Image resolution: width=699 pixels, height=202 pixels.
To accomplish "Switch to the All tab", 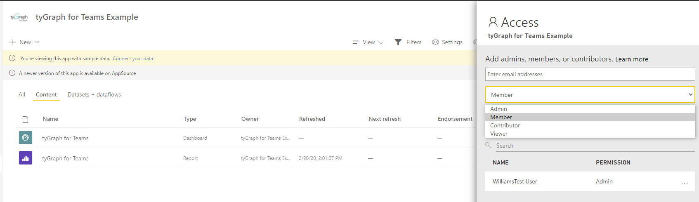I will [22, 94].
